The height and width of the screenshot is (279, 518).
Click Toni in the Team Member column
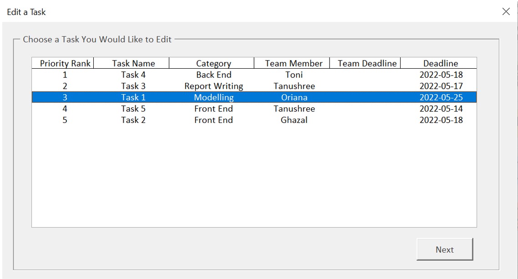tap(293, 74)
